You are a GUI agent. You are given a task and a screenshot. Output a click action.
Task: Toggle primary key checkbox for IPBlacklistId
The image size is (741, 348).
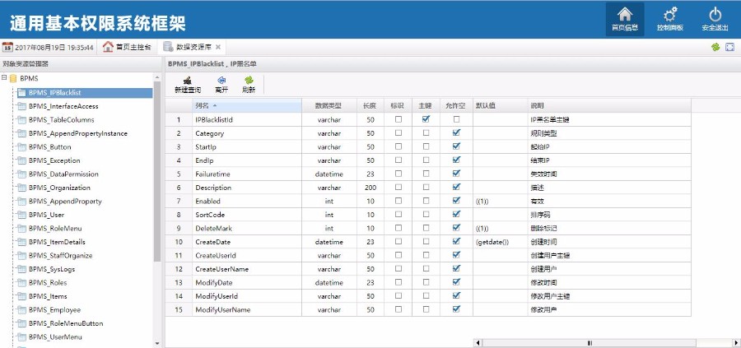tap(426, 119)
